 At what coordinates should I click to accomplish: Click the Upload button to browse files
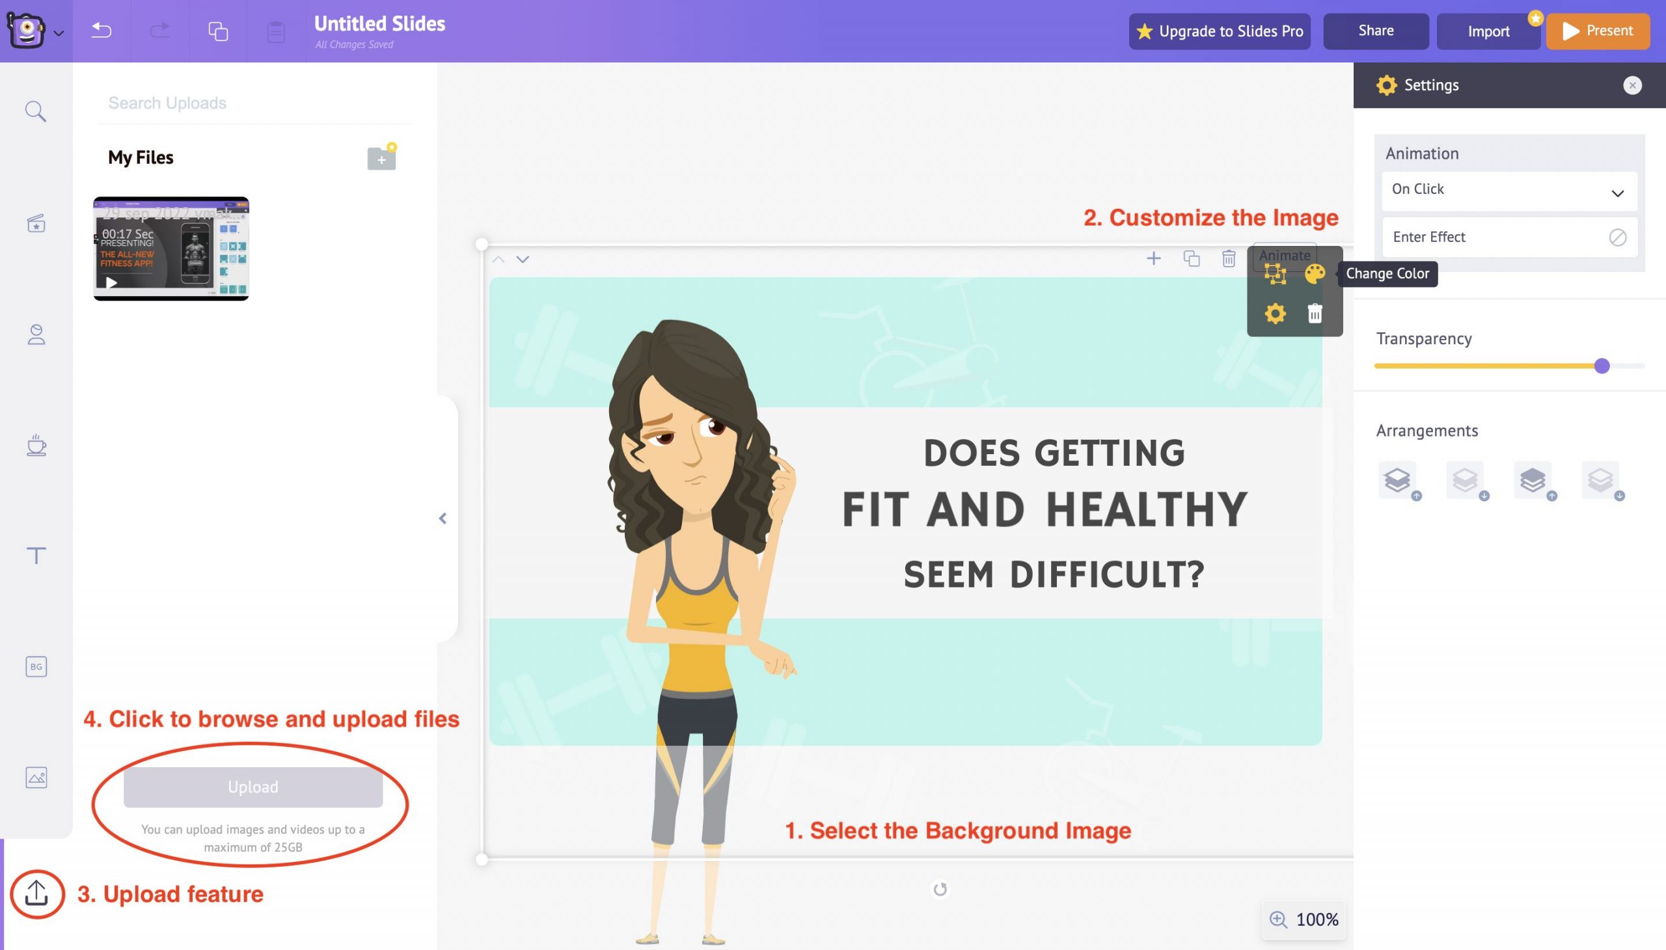pos(253,787)
